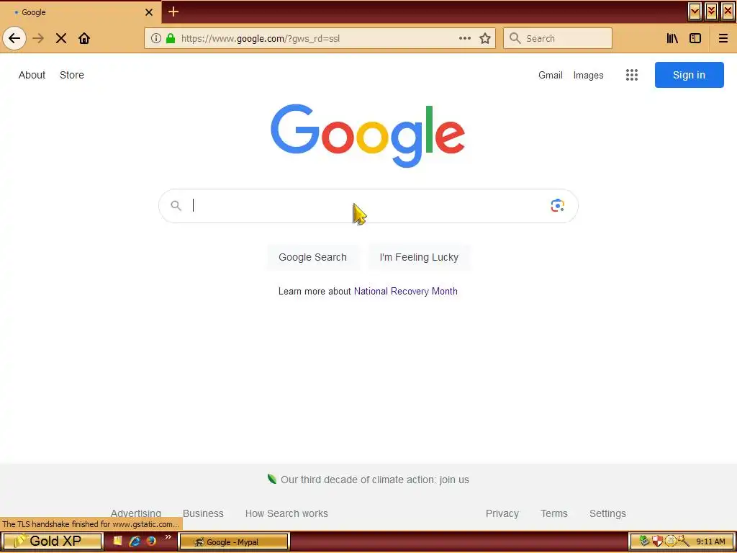Open the Privacy footer link
This screenshot has width=737, height=553.
point(502,513)
